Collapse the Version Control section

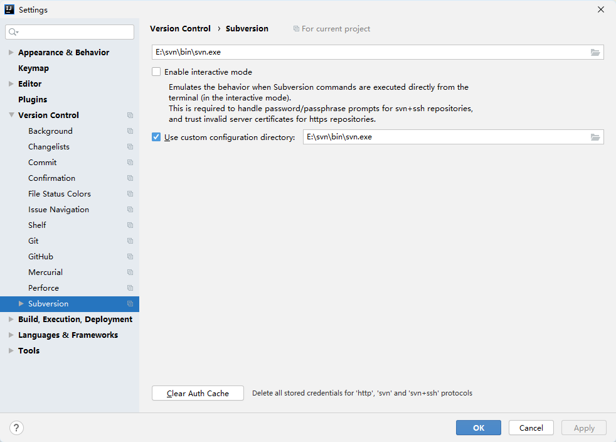click(x=11, y=115)
